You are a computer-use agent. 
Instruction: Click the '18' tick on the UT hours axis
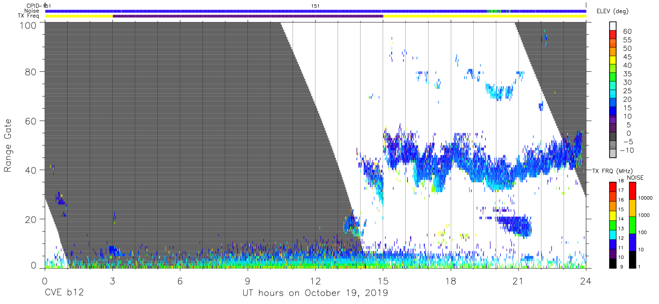pos(451,281)
